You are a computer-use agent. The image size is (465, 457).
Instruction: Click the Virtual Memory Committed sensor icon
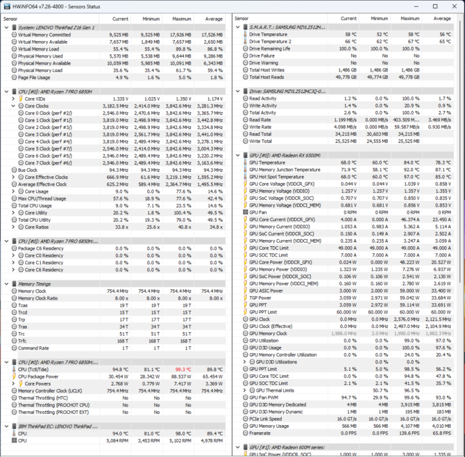[x=14, y=35]
